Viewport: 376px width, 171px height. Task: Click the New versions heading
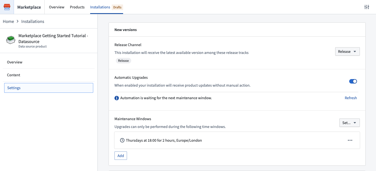(x=126, y=30)
